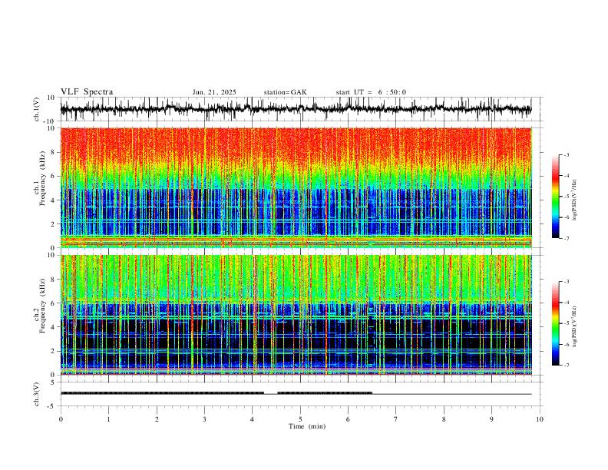Image resolution: width=608 pixels, height=470 pixels.
Task: Click the "Time (min)" axis title
Action: [307, 426]
